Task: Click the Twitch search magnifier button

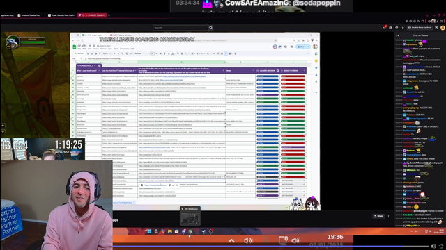Action: tap(210, 28)
